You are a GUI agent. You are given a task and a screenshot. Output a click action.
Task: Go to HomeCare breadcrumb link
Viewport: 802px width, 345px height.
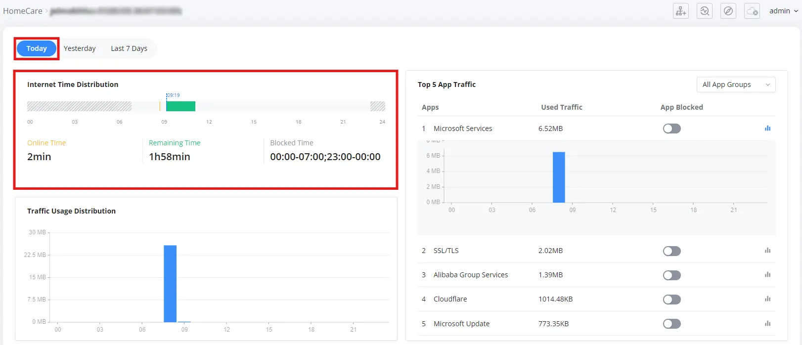[x=23, y=11]
